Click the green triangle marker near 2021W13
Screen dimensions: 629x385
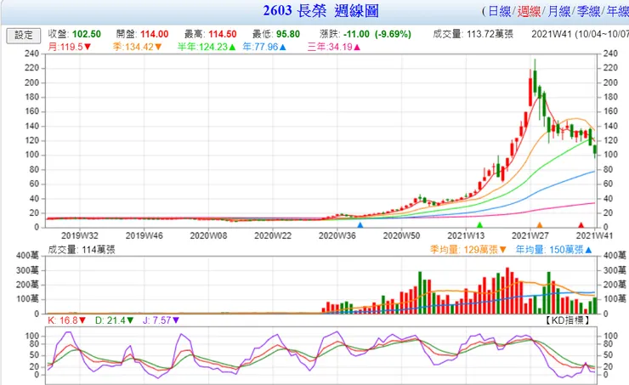(x=479, y=225)
